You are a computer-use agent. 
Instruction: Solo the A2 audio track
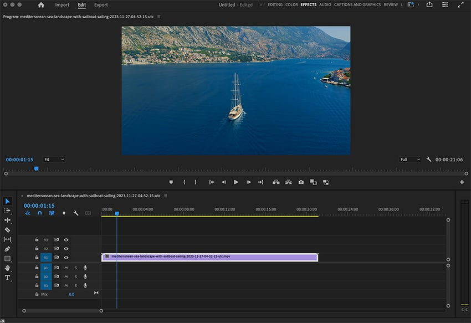[75, 276]
